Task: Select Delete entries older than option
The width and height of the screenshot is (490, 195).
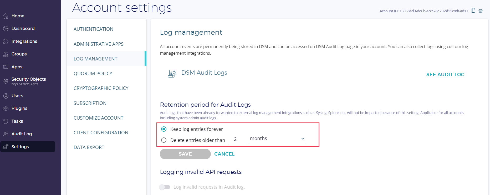Action: point(164,140)
